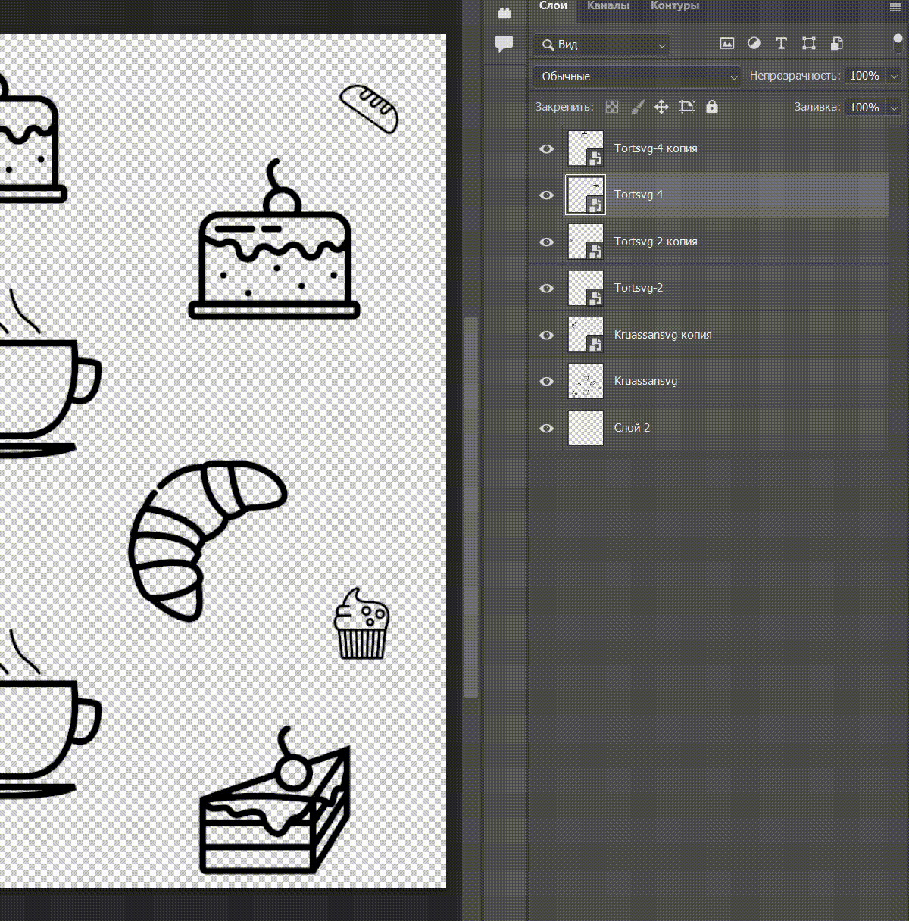
Task: Toggle visibility of Слой 2
Action: pos(546,429)
